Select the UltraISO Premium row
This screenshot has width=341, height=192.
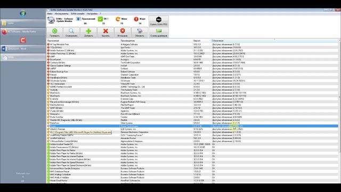tap(192, 129)
